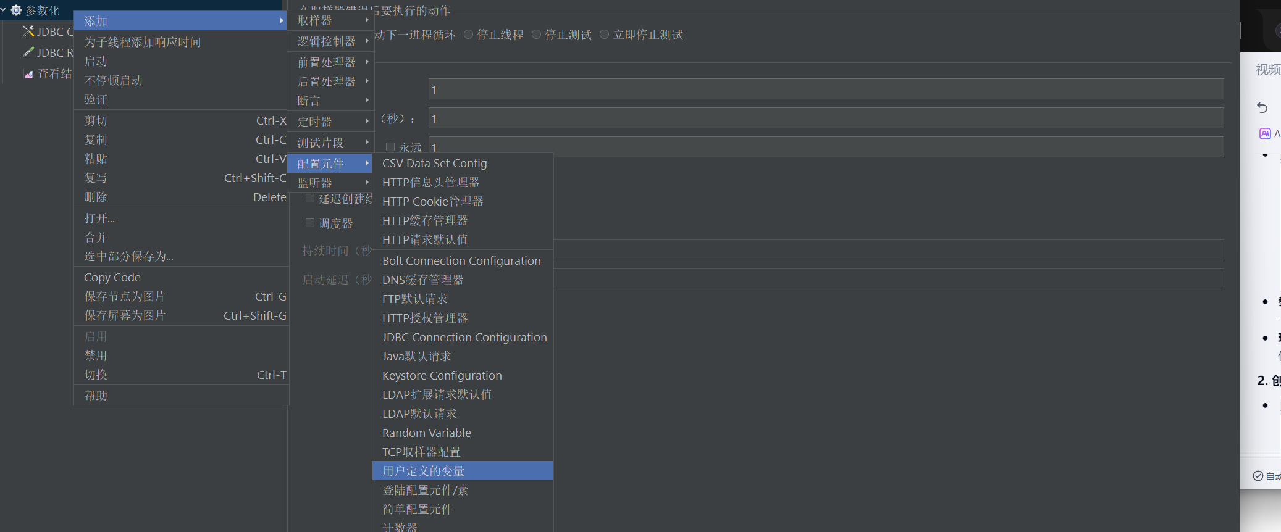Enable the 调度器 checkbox
1281x532 pixels.
tap(310, 223)
